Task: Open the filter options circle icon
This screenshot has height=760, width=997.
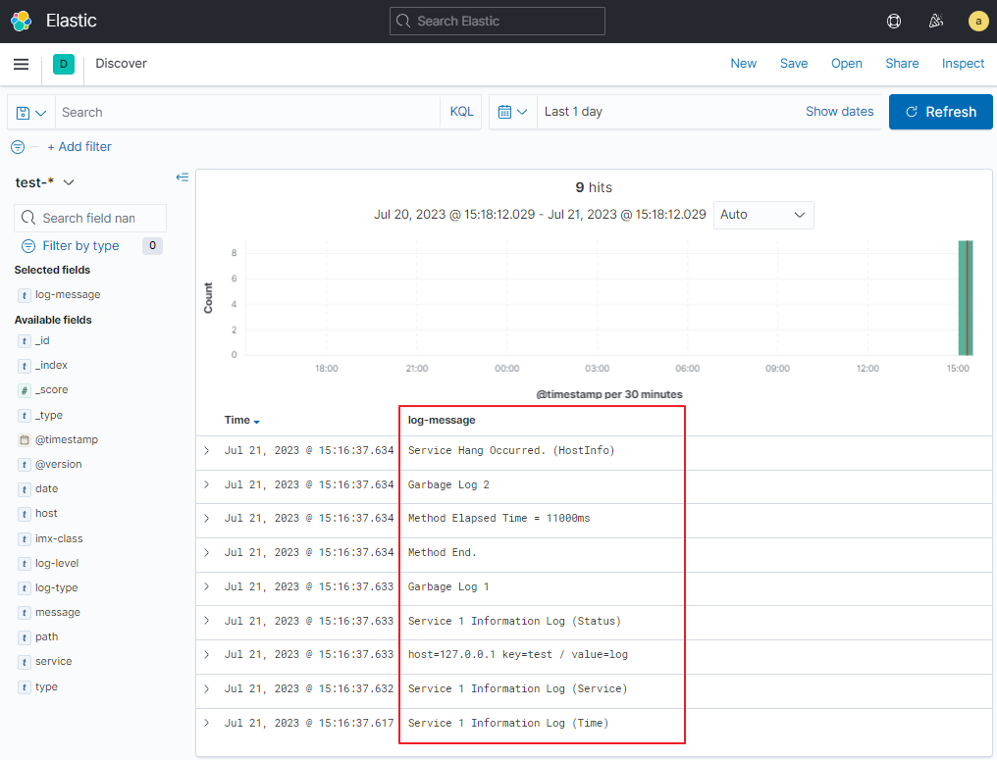Action: tap(18, 147)
